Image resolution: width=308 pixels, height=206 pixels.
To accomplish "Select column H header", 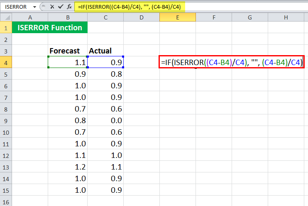I will tap(286, 17).
